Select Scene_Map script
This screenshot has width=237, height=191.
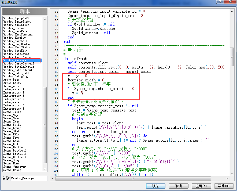10,115
